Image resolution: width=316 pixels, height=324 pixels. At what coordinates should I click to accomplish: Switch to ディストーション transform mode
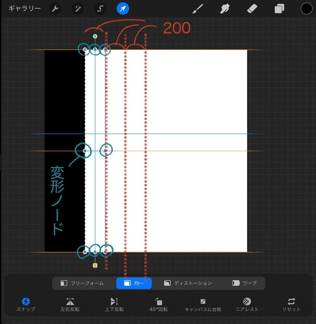click(188, 283)
